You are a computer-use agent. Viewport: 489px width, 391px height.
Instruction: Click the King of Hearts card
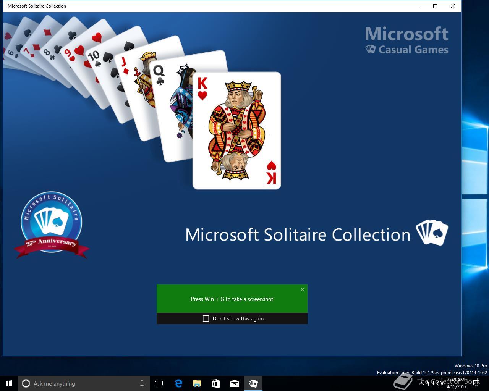(237, 131)
